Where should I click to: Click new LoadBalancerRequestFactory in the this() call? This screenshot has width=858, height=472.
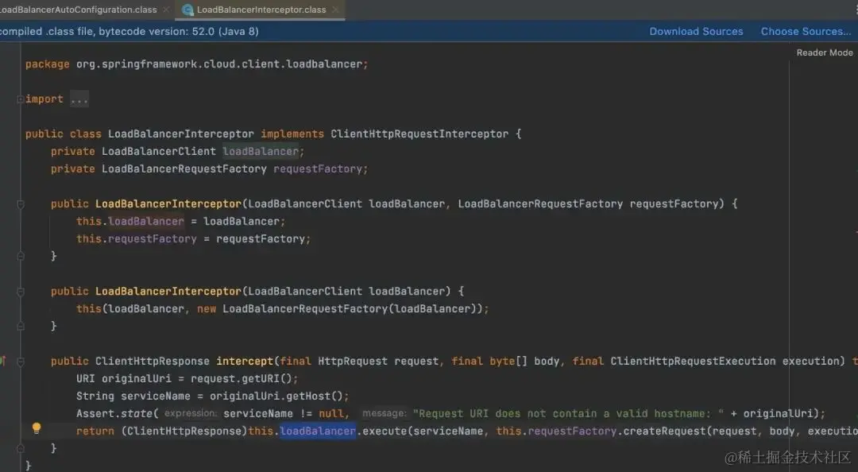[x=292, y=309]
